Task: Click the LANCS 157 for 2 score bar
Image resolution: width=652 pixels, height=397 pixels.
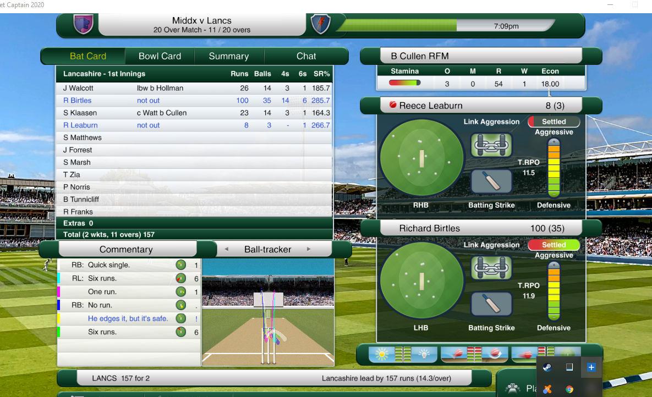Action: click(x=275, y=378)
